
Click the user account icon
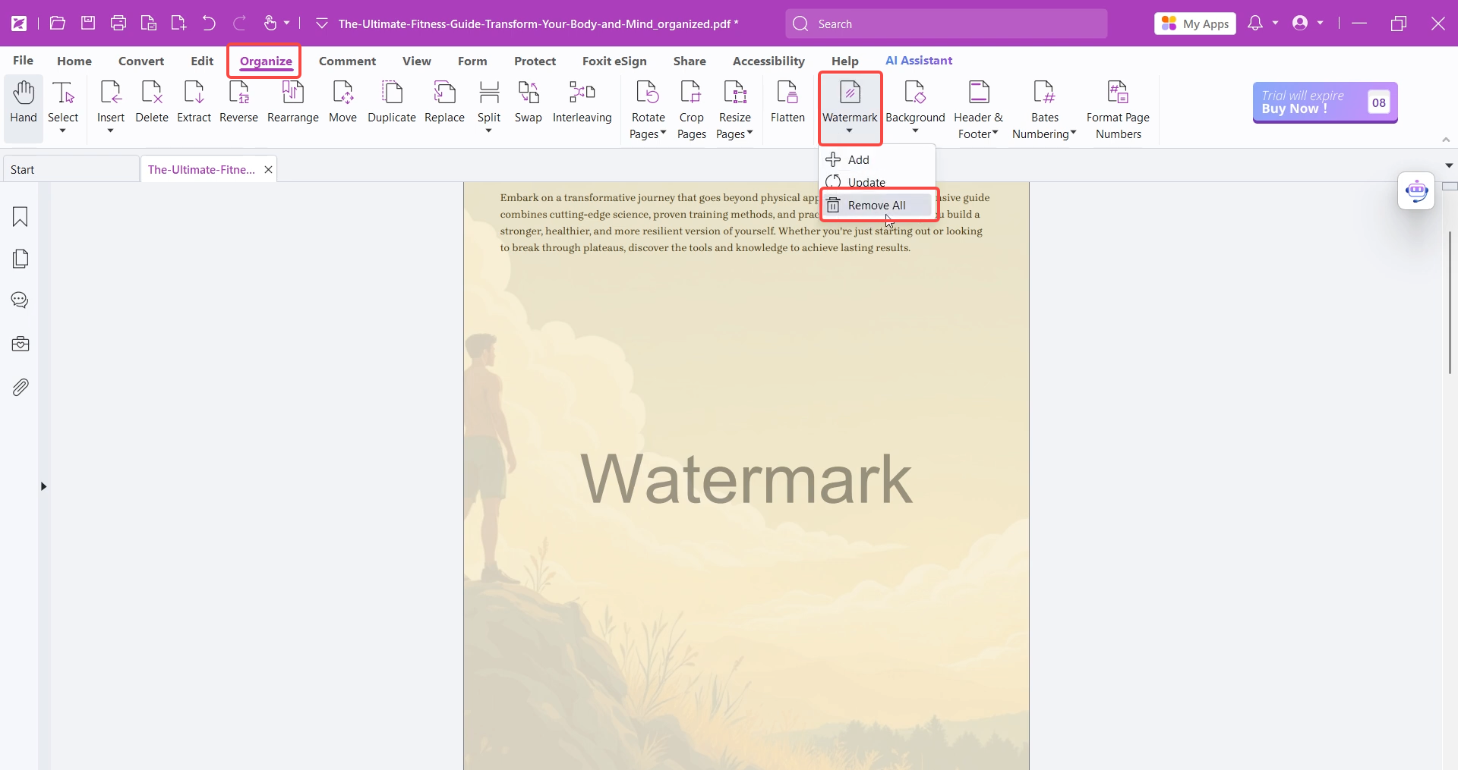(x=1300, y=24)
